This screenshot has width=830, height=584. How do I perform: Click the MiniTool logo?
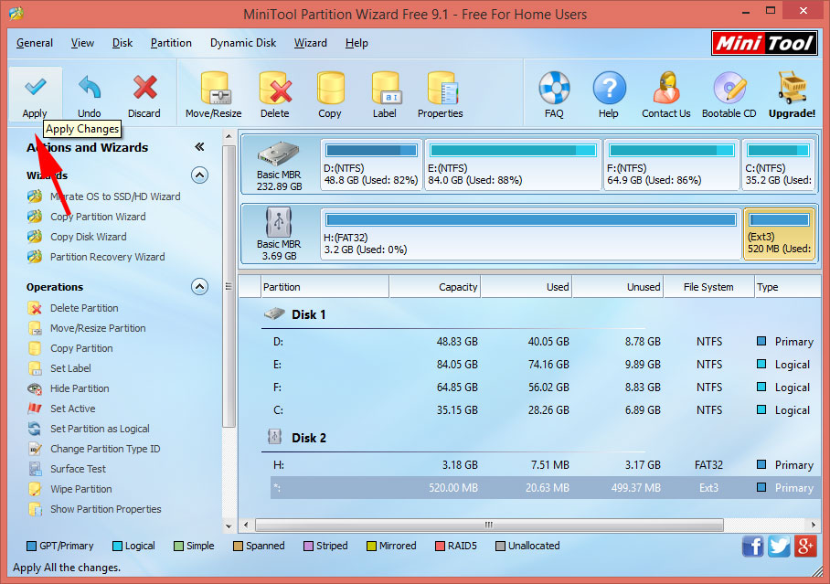click(x=764, y=43)
